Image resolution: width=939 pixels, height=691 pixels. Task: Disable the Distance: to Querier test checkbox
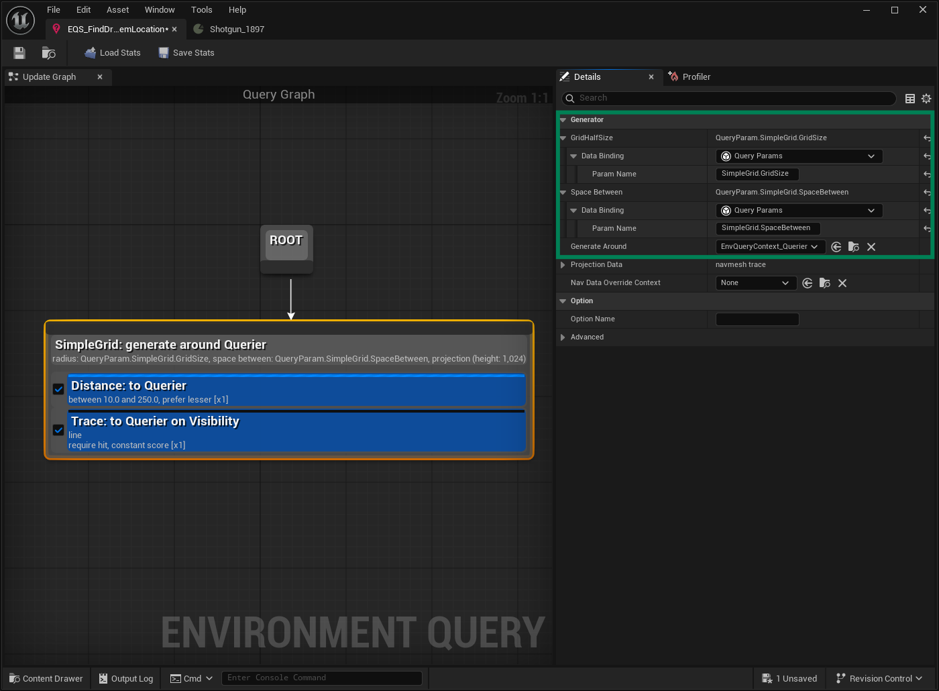[58, 388]
